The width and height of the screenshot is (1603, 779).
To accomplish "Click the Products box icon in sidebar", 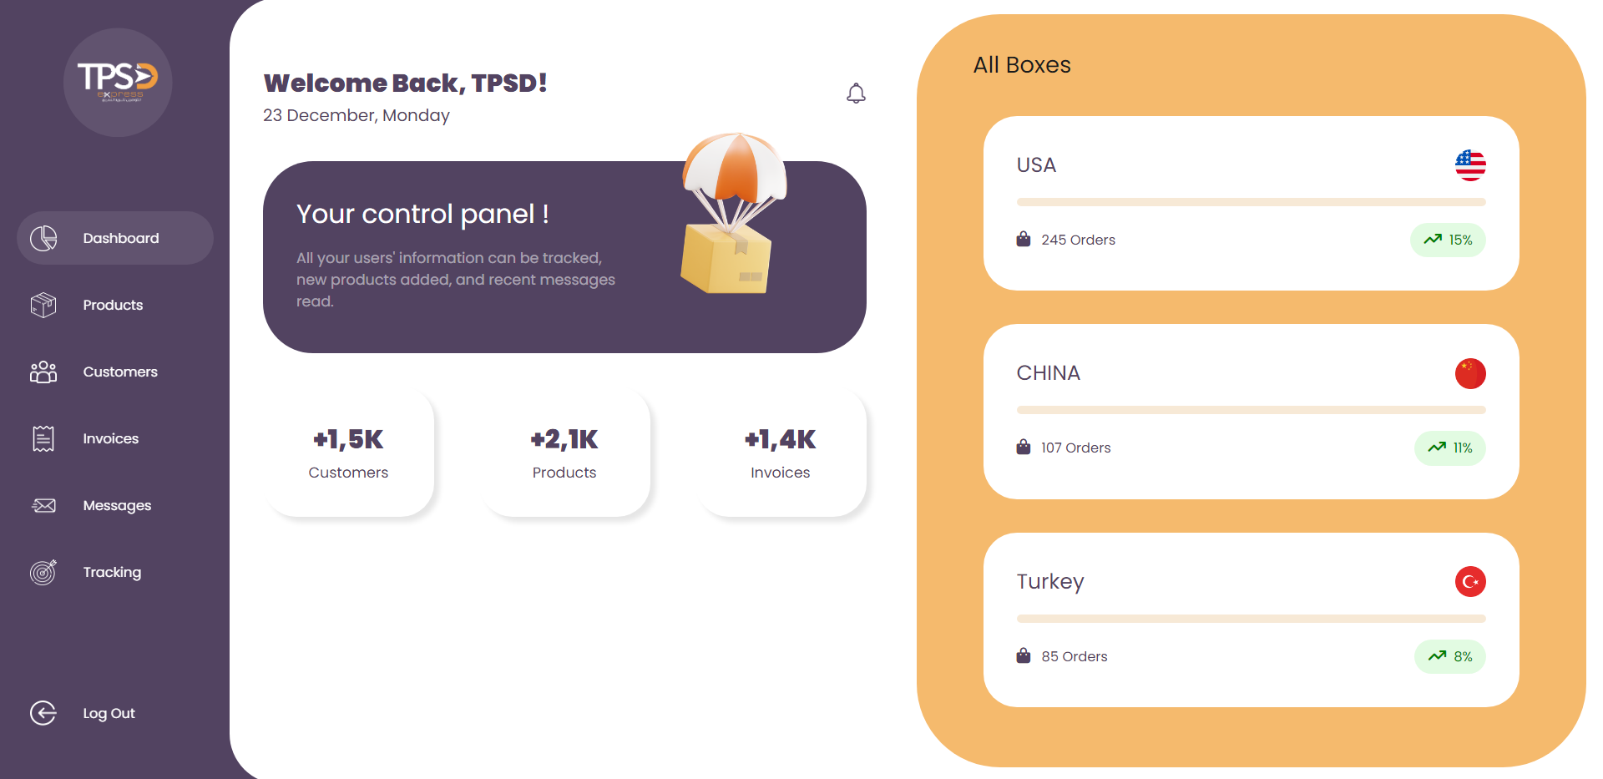I will click(x=43, y=305).
